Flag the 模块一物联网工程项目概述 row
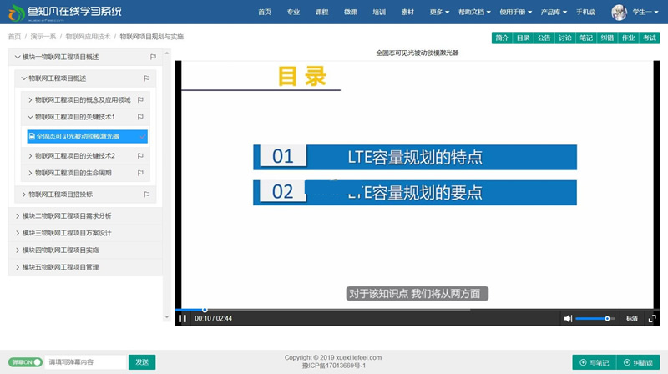Screen dimensions: 668x374 (153, 57)
